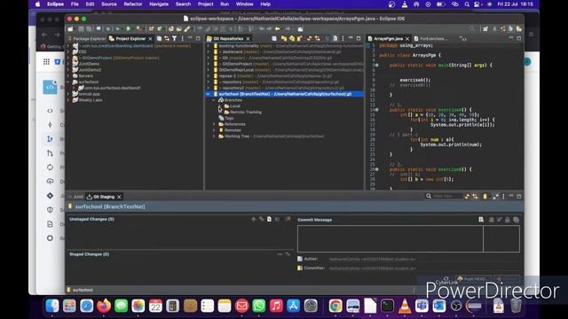Image resolution: width=568 pixels, height=319 pixels.
Task: Collapse the surfschool project in Project Explorer
Action: pos(68,82)
